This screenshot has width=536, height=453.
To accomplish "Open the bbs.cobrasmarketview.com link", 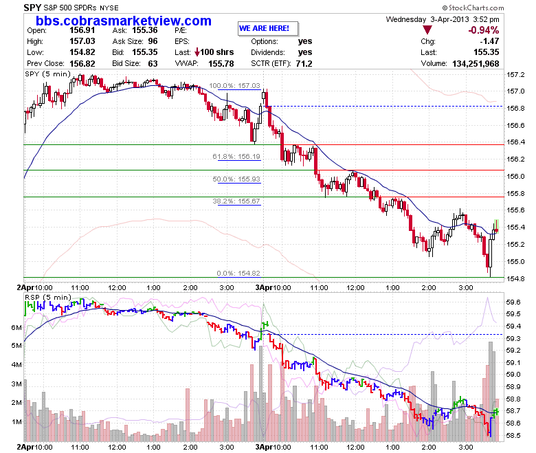I will pyautogui.click(x=124, y=21).
